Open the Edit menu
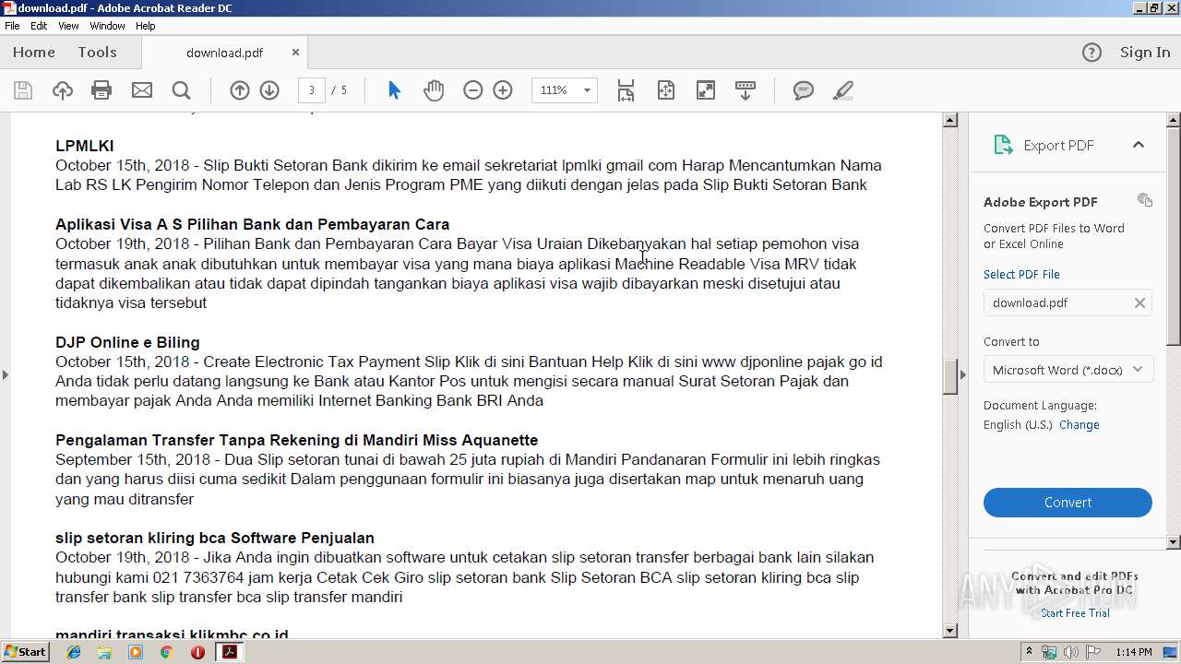This screenshot has height=664, width=1181. click(39, 26)
